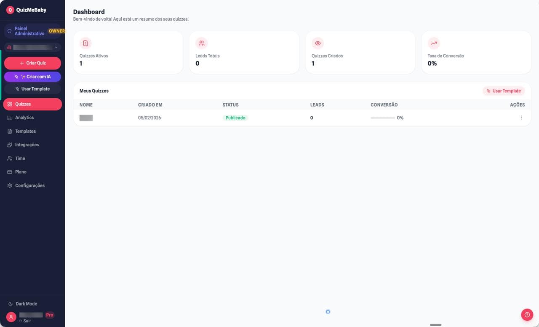Click the Usar Template button above the table
The height and width of the screenshot is (327, 539).
504,91
